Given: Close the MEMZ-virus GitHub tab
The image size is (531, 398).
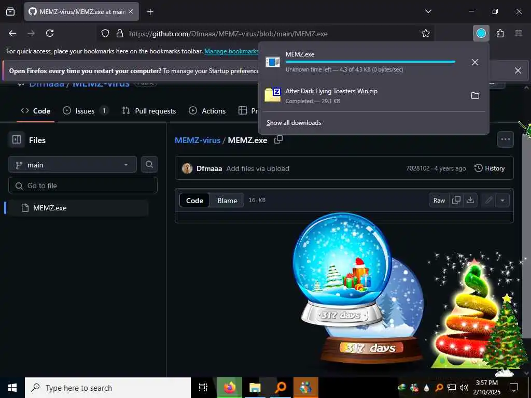Looking at the screenshot, I should [131, 11].
